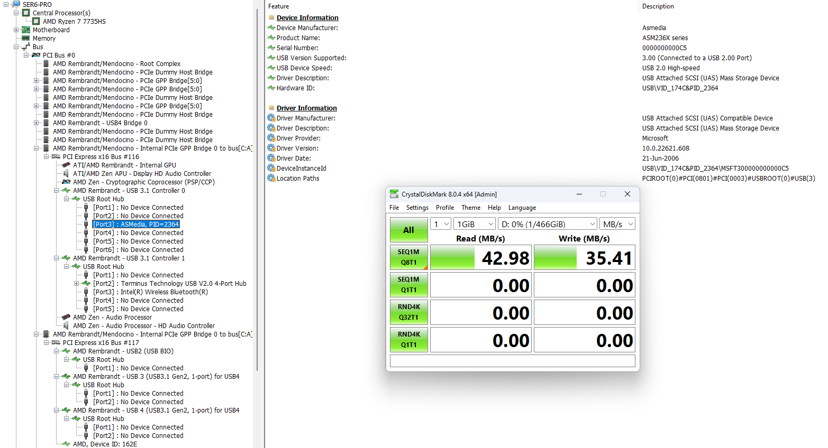Collapse the USB 3.1 Controller 0 node

tap(56, 190)
